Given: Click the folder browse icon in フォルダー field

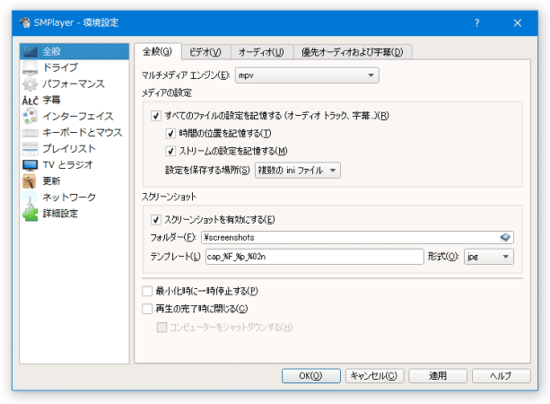Looking at the screenshot, I should pos(505,238).
